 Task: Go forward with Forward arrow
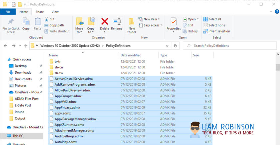pos(14,46)
